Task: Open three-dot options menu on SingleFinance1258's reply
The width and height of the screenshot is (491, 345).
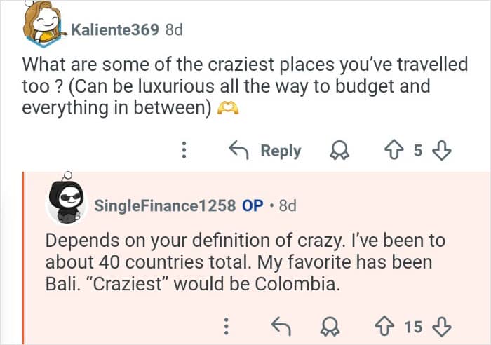Action: (227, 326)
